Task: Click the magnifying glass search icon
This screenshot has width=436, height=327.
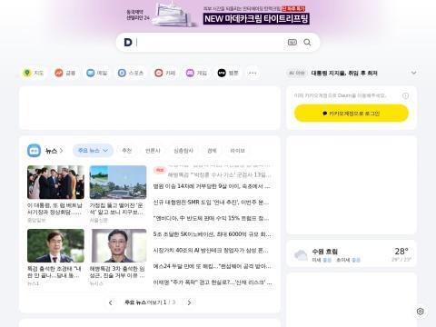Action: point(307,43)
